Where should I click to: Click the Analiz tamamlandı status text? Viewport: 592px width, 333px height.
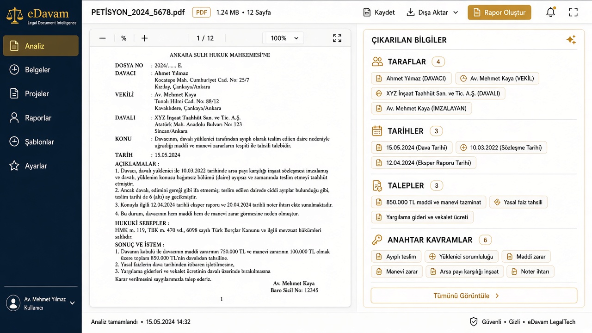point(115,322)
